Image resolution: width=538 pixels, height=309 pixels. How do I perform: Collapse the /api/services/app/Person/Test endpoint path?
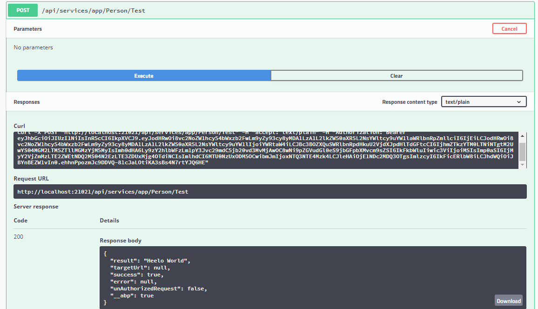coord(94,11)
